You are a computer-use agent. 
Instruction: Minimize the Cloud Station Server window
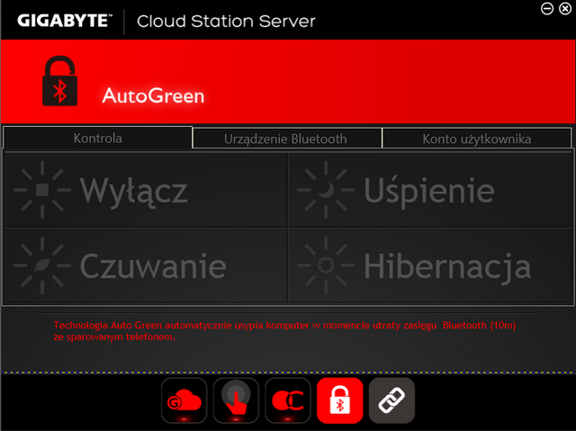point(547,8)
